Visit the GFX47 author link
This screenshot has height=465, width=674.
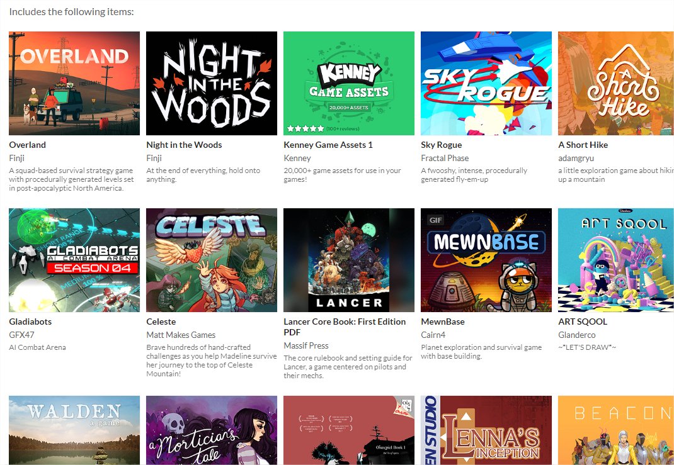tap(21, 335)
